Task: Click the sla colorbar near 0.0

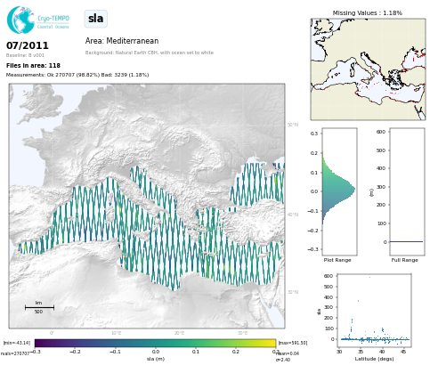Action: click(156, 343)
